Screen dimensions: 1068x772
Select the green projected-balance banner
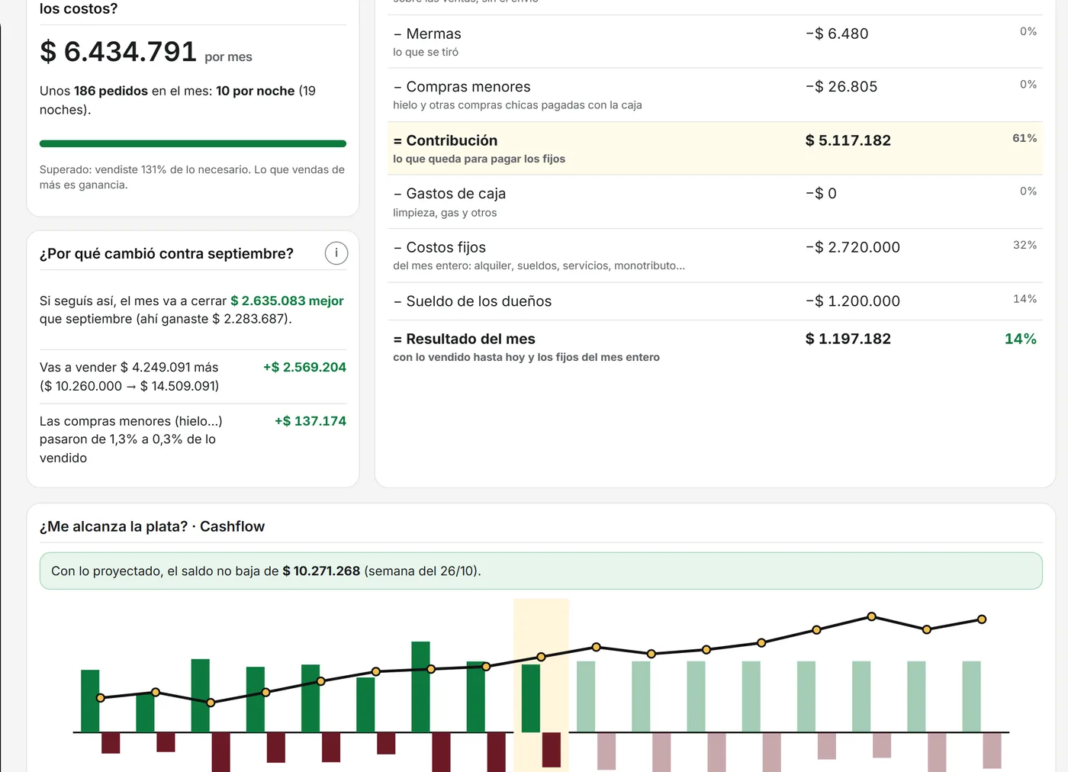pyautogui.click(x=541, y=571)
